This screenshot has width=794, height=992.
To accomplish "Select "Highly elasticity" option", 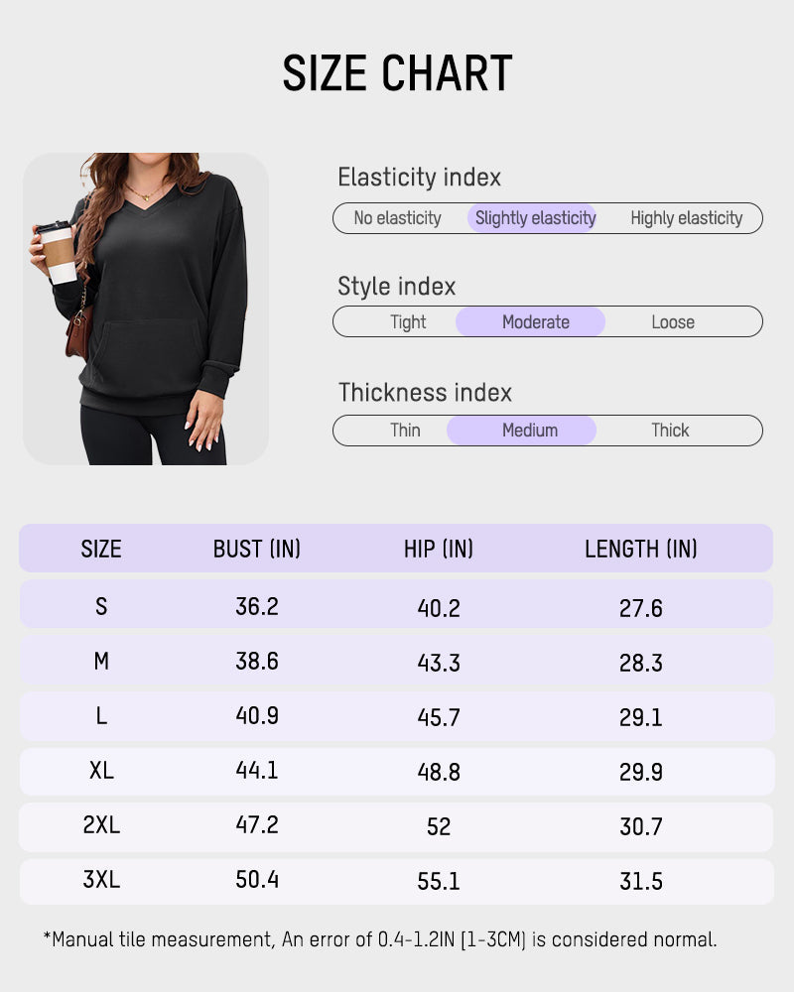I will [x=686, y=218].
